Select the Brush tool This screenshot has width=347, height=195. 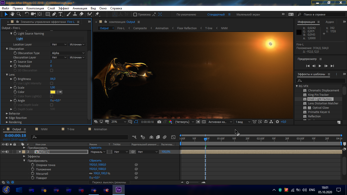[x=69, y=14]
